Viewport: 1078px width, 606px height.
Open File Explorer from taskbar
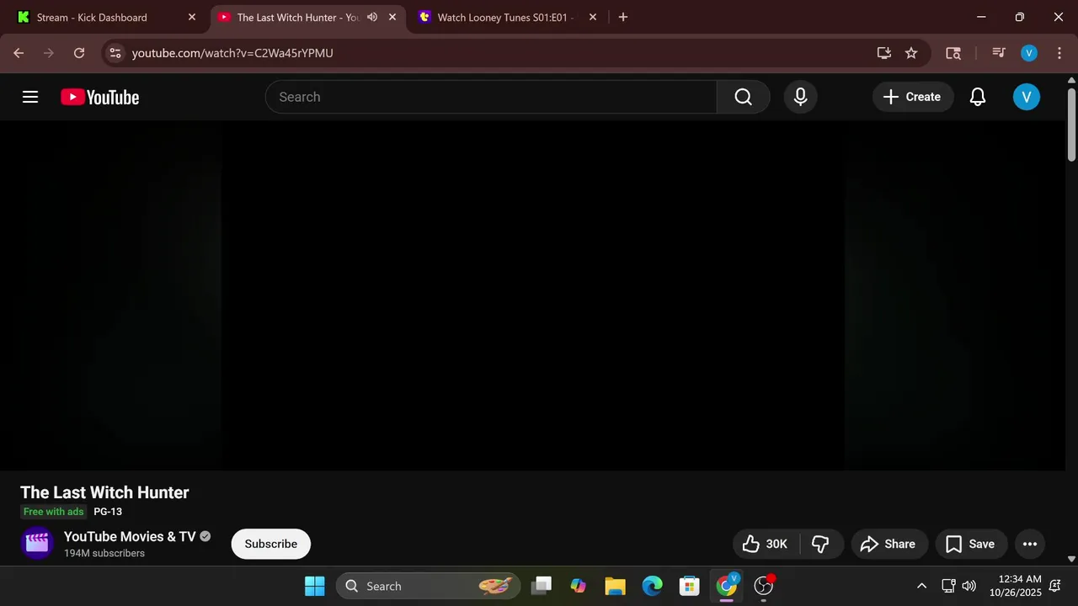click(615, 586)
